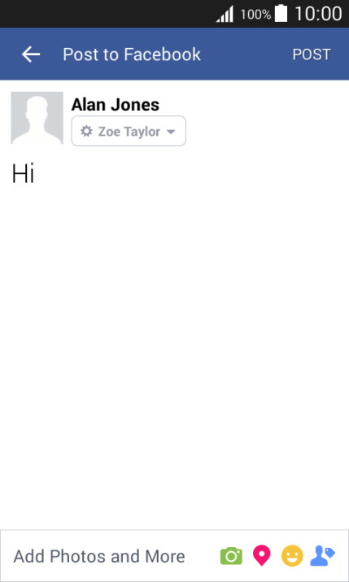Click the gear icon beside Zoe Taylor

pos(86,131)
